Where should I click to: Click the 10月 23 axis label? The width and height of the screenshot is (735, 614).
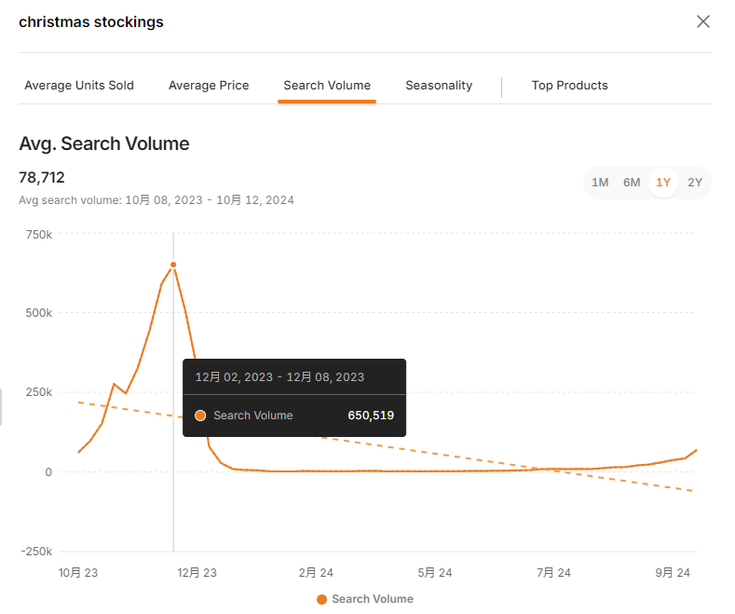78,573
